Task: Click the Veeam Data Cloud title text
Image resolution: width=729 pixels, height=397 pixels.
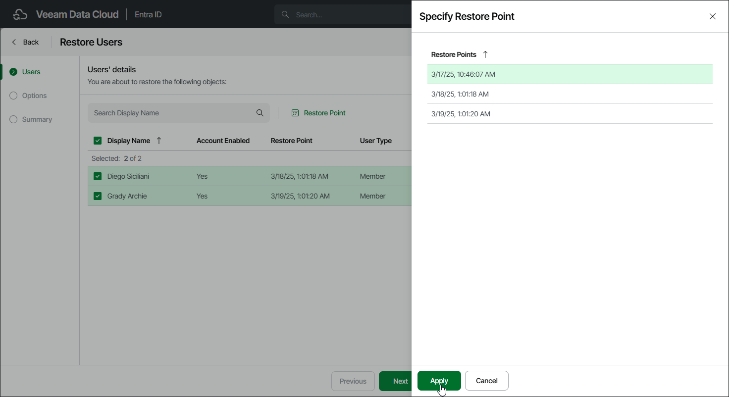Action: point(77,14)
